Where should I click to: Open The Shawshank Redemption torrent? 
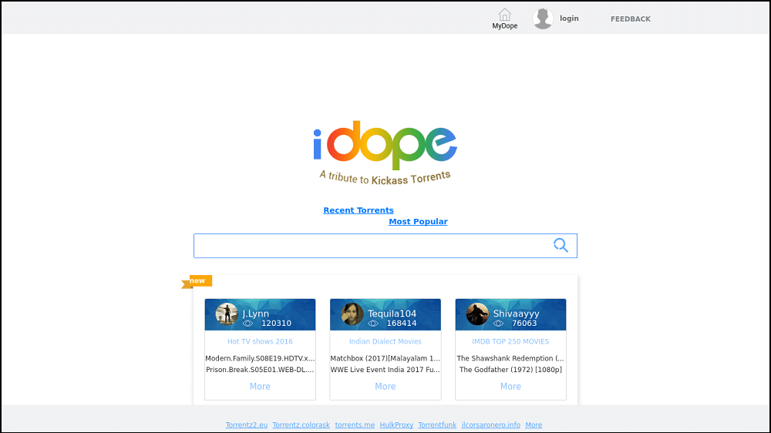pyautogui.click(x=510, y=358)
